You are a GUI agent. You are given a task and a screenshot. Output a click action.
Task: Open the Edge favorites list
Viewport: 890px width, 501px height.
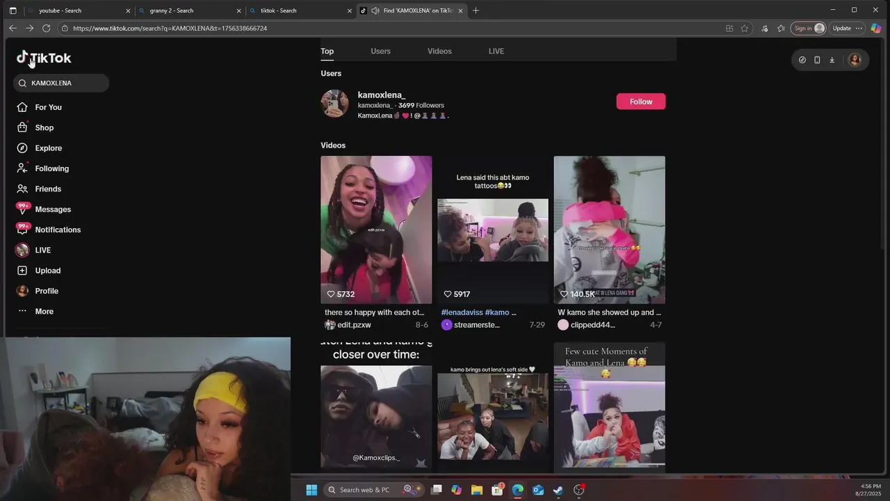tap(781, 29)
